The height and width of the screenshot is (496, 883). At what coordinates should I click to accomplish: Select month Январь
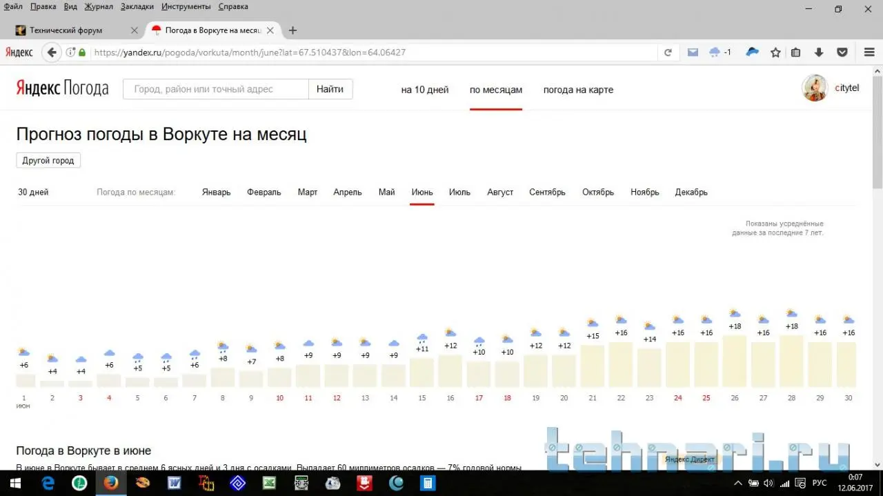[217, 192]
